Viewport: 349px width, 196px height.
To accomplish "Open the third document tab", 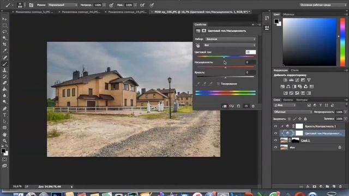I will 127,12.
